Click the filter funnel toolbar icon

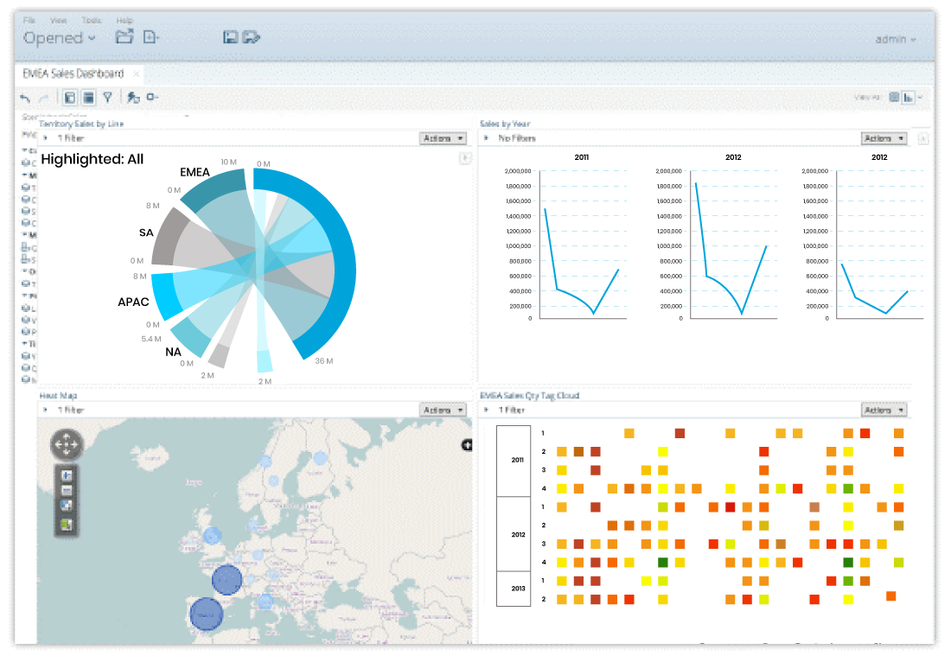click(x=107, y=97)
